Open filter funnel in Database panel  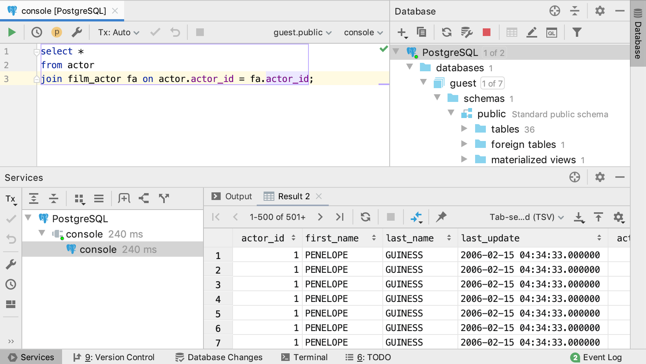click(577, 32)
